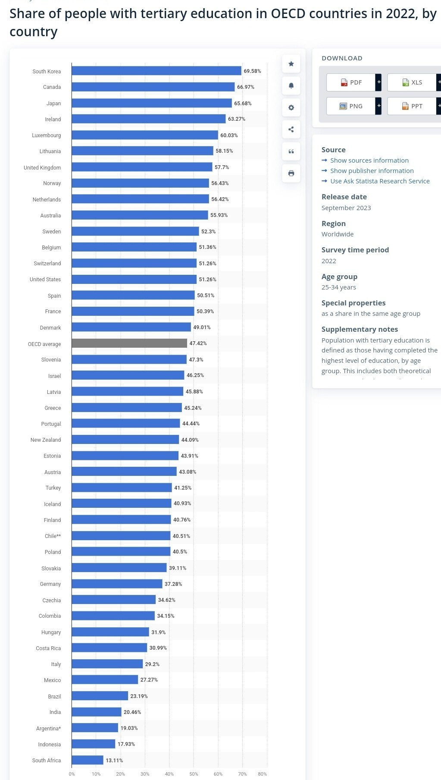The width and height of the screenshot is (441, 780).
Task: Expand the PNG download plus button
Action: [378, 106]
